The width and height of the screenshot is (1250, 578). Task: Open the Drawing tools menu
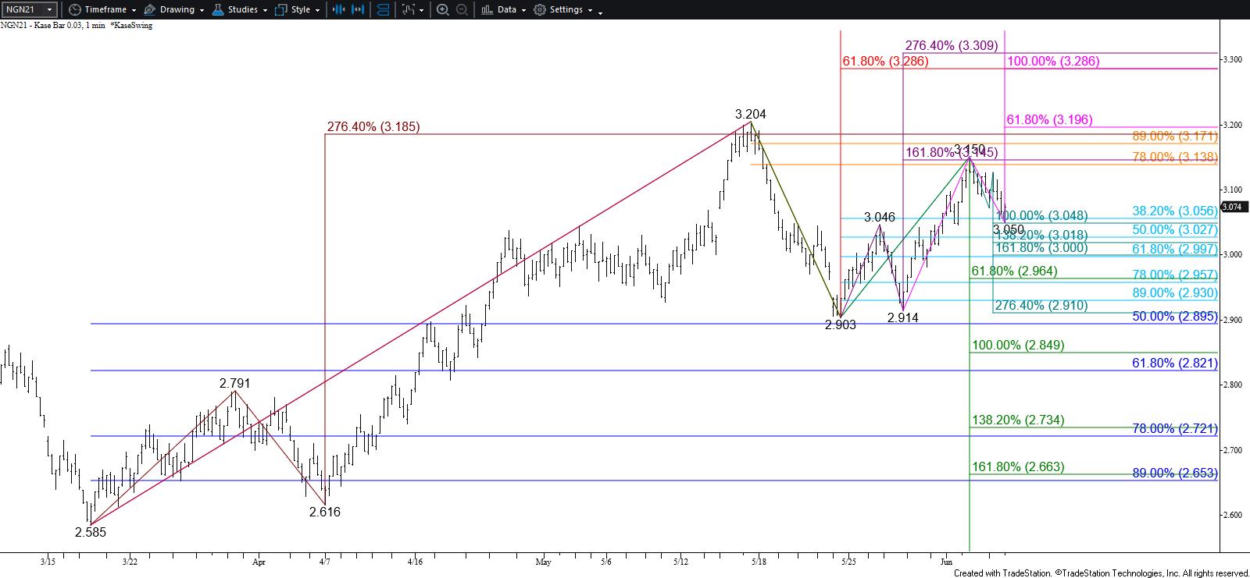point(177,9)
